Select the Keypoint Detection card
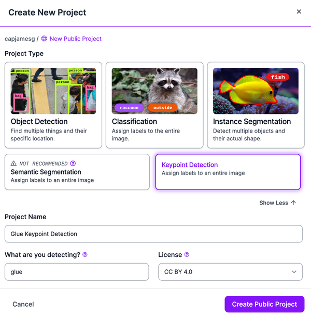 pos(228,172)
